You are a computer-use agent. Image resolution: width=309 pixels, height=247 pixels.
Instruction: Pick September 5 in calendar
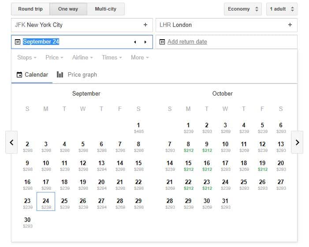click(83, 147)
